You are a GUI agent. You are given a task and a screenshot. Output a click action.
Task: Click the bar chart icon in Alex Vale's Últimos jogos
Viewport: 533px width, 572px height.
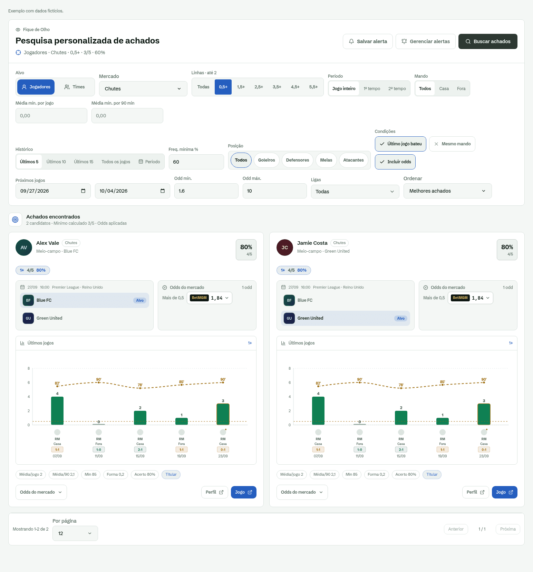point(22,343)
